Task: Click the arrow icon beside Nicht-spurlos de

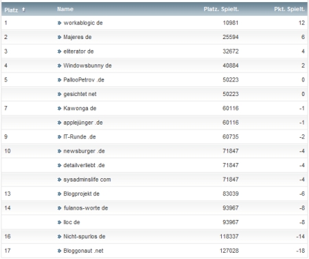Action: coord(60,236)
